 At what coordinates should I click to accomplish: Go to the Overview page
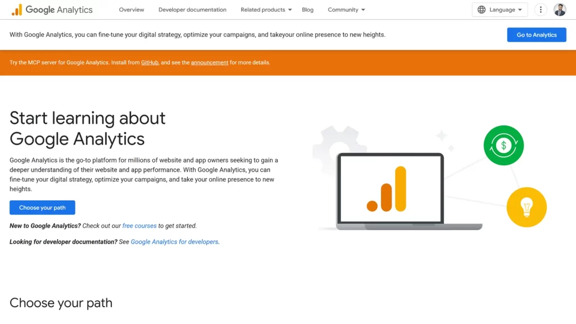pyautogui.click(x=131, y=10)
